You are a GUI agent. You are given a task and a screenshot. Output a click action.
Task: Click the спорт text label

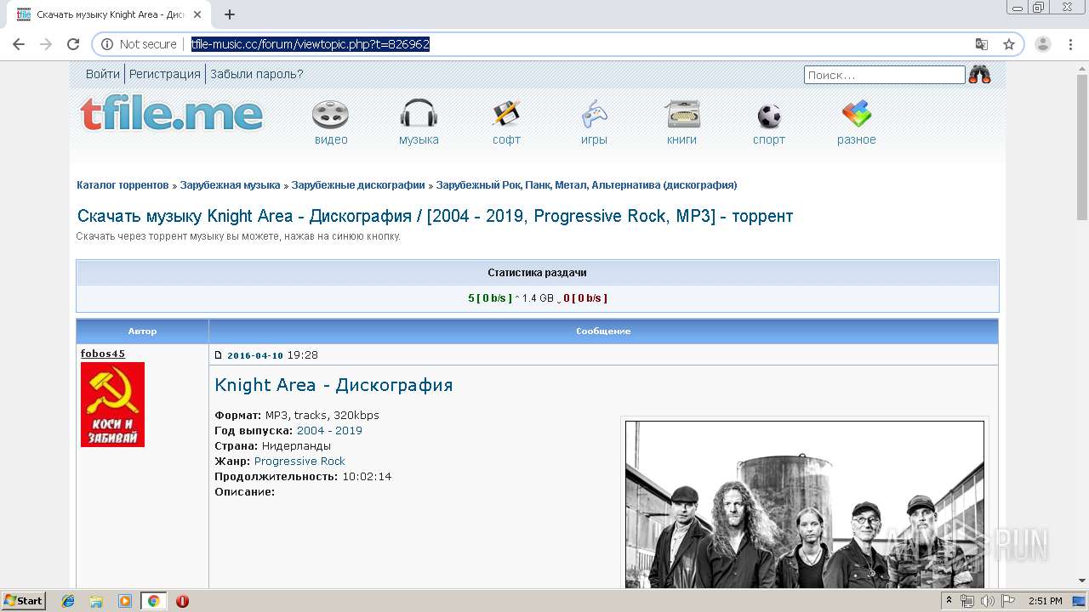pyautogui.click(x=769, y=139)
